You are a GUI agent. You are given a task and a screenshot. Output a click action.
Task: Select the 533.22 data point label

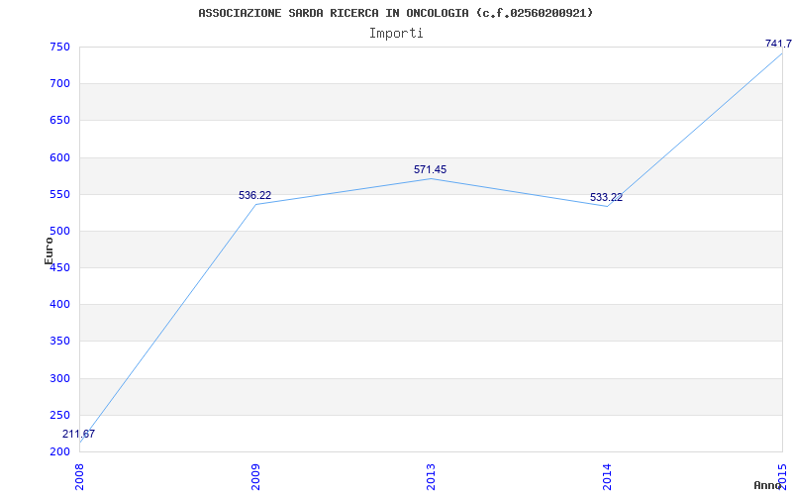coord(606,197)
